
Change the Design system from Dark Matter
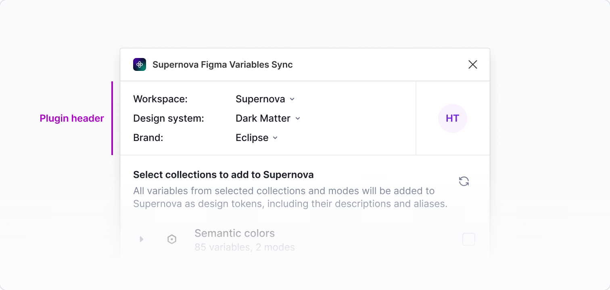268,118
